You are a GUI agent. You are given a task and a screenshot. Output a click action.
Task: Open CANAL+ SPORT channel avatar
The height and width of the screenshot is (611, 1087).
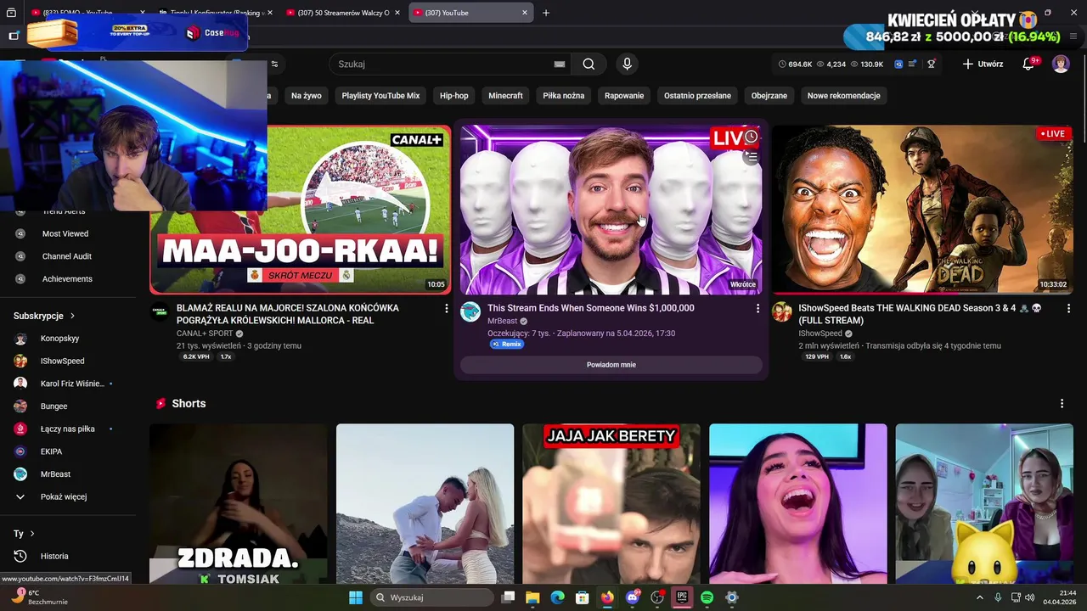coord(160,311)
